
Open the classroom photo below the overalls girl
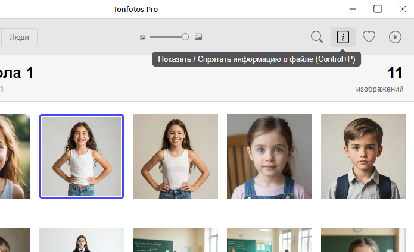click(269, 240)
